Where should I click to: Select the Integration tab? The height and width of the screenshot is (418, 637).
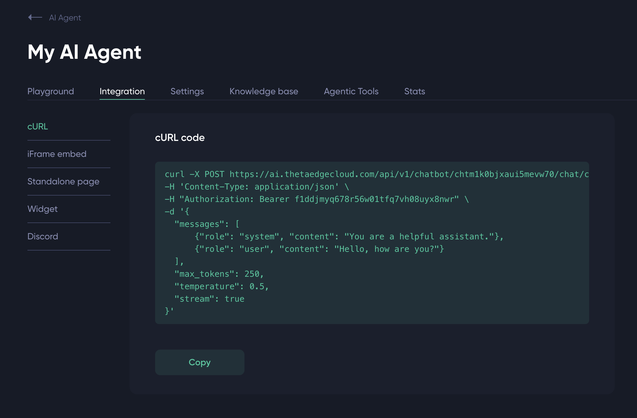click(x=122, y=91)
